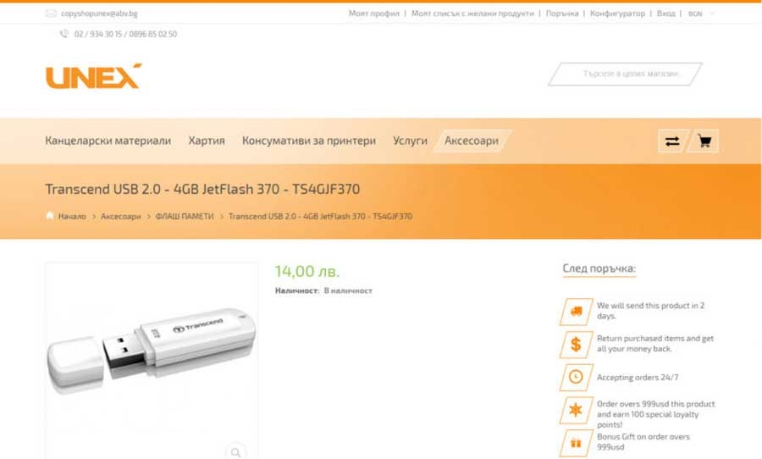The width and height of the screenshot is (762, 459).
Task: Expand the BGN currency dropdown
Action: coord(702,14)
